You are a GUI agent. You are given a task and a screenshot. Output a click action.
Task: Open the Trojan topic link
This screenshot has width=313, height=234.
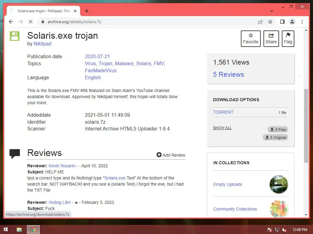coord(105,63)
